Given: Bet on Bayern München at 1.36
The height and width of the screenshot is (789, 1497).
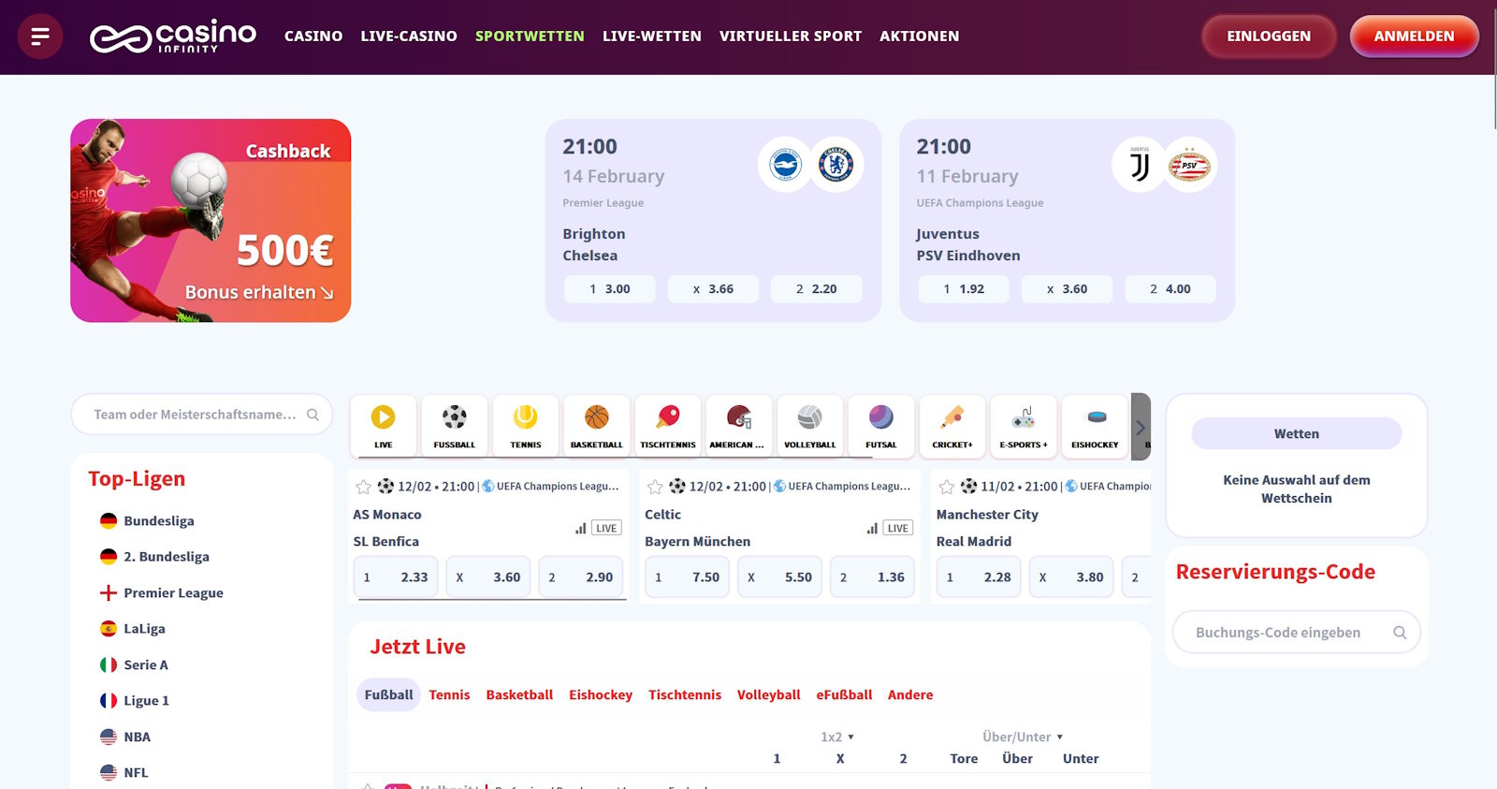Looking at the screenshot, I should (x=872, y=577).
